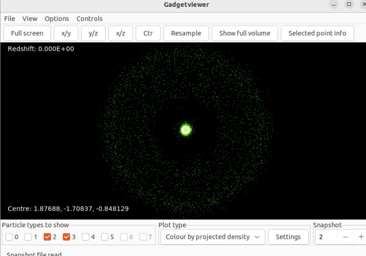
Task: Click the Snapshot number field
Action: (x=326, y=237)
